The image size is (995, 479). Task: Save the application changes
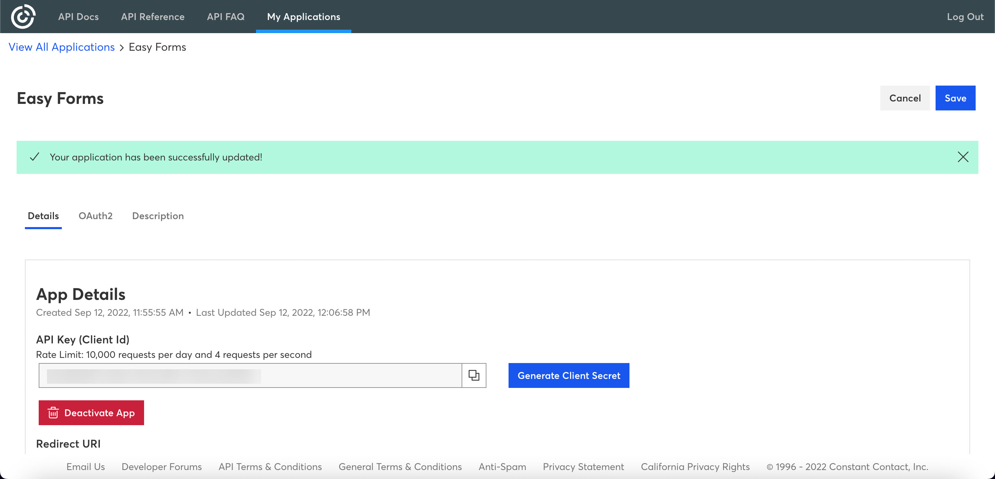[x=955, y=98]
